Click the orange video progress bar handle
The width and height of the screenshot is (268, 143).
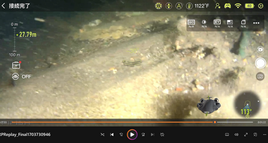click(215, 122)
